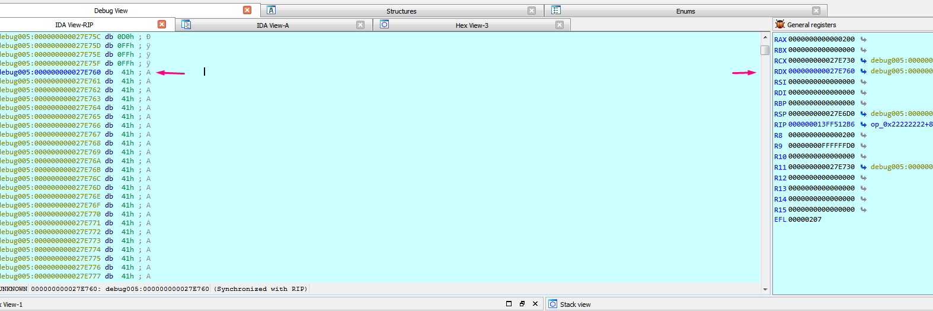Image resolution: width=933 pixels, height=311 pixels.
Task: Follow the jump arrow beside RSP register
Action: [x=864, y=114]
